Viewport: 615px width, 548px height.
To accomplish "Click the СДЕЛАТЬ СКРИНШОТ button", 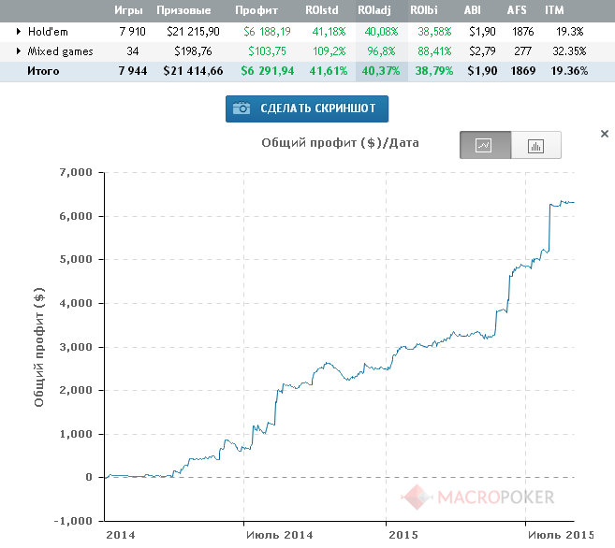I will click(x=307, y=108).
